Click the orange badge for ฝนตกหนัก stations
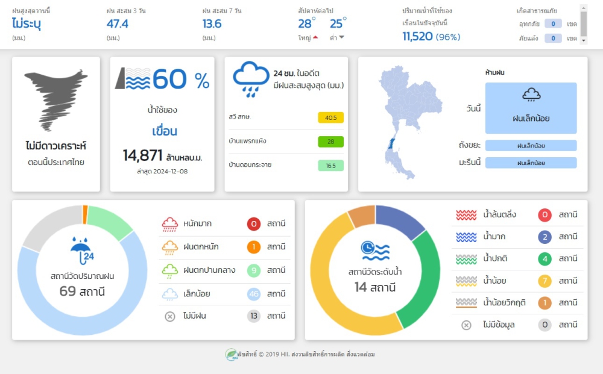This screenshot has height=374, width=603. [254, 247]
